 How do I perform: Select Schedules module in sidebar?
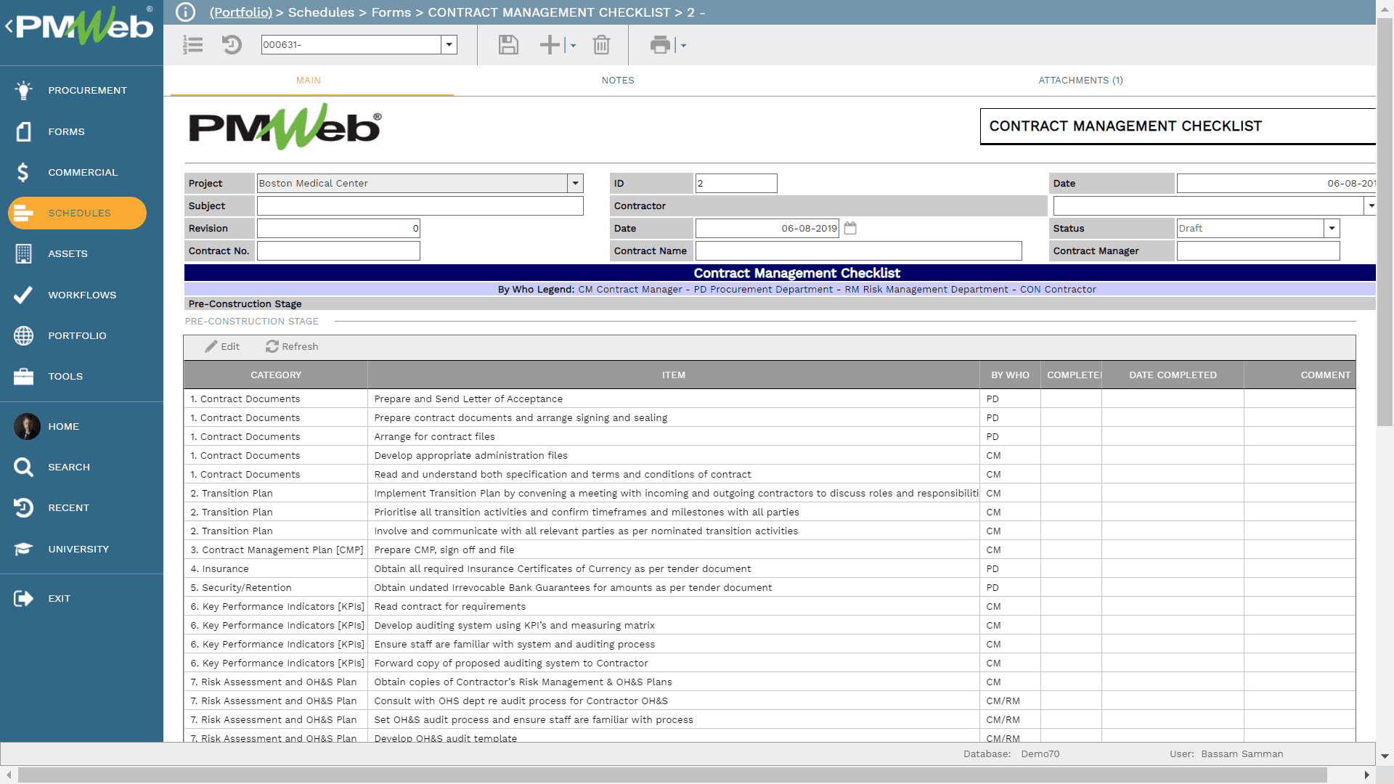click(77, 213)
